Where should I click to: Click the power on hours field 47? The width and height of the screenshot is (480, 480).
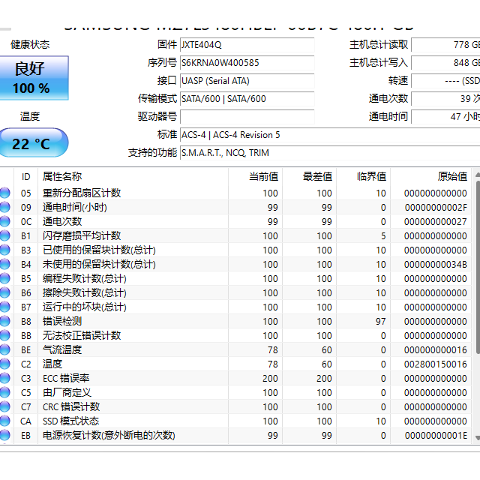(445, 117)
